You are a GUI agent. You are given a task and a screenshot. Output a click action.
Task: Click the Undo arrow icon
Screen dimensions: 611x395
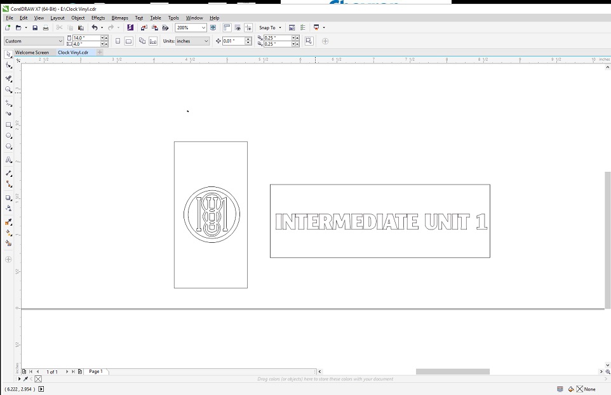coord(94,28)
